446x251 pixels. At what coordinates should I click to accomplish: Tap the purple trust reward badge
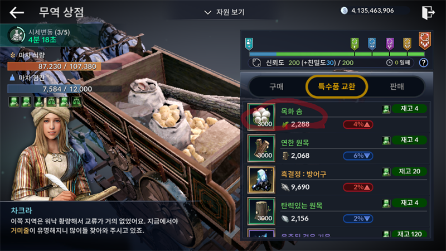(x=390, y=44)
